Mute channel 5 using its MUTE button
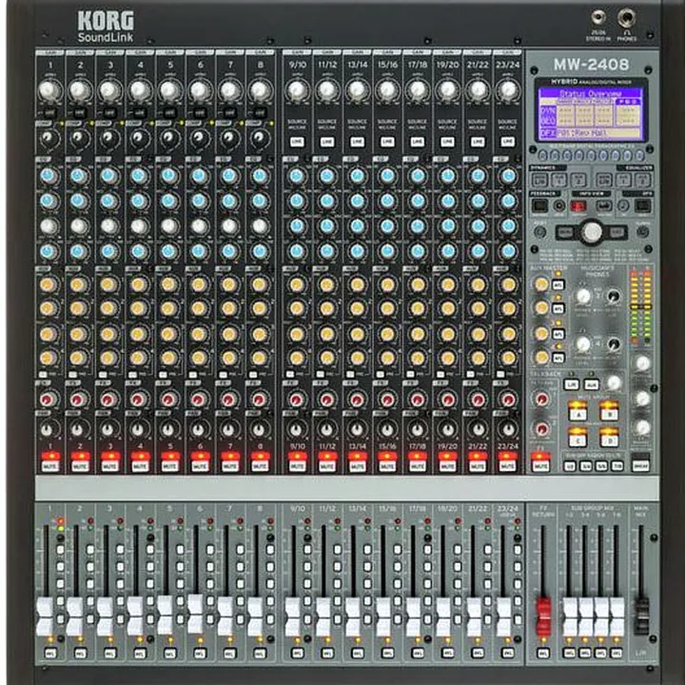The image size is (685, 685). 170,461
